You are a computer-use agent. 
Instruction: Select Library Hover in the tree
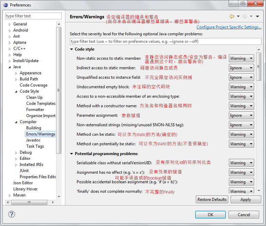click(x=25, y=189)
